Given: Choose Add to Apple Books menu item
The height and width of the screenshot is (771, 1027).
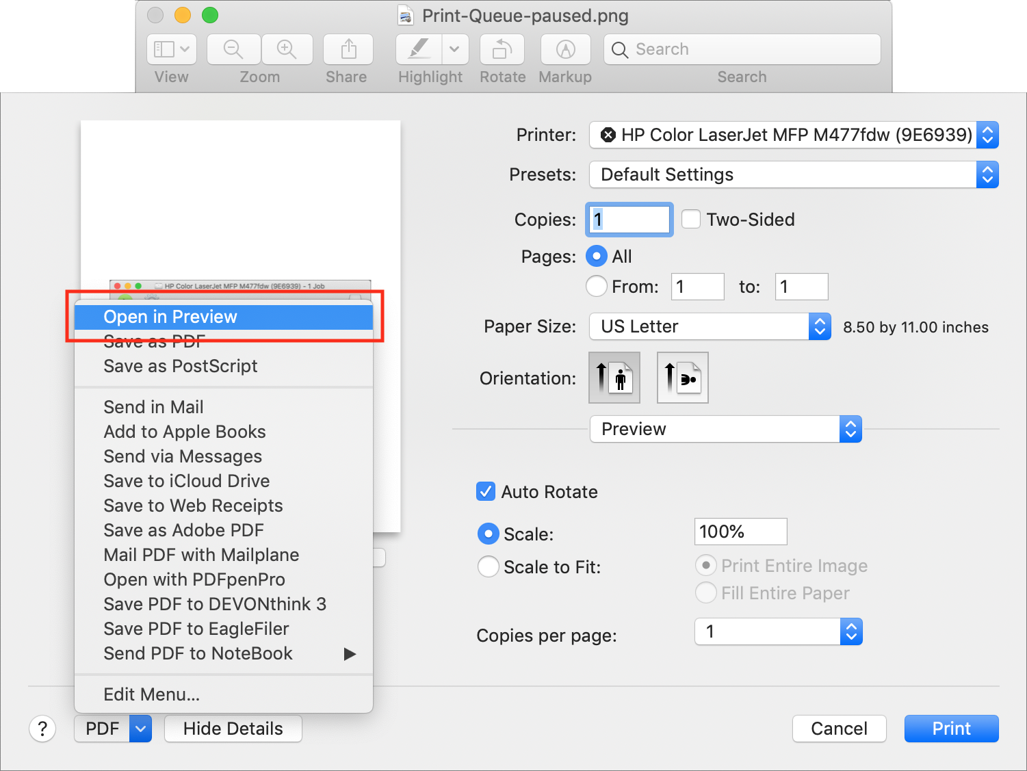Looking at the screenshot, I should point(224,432).
